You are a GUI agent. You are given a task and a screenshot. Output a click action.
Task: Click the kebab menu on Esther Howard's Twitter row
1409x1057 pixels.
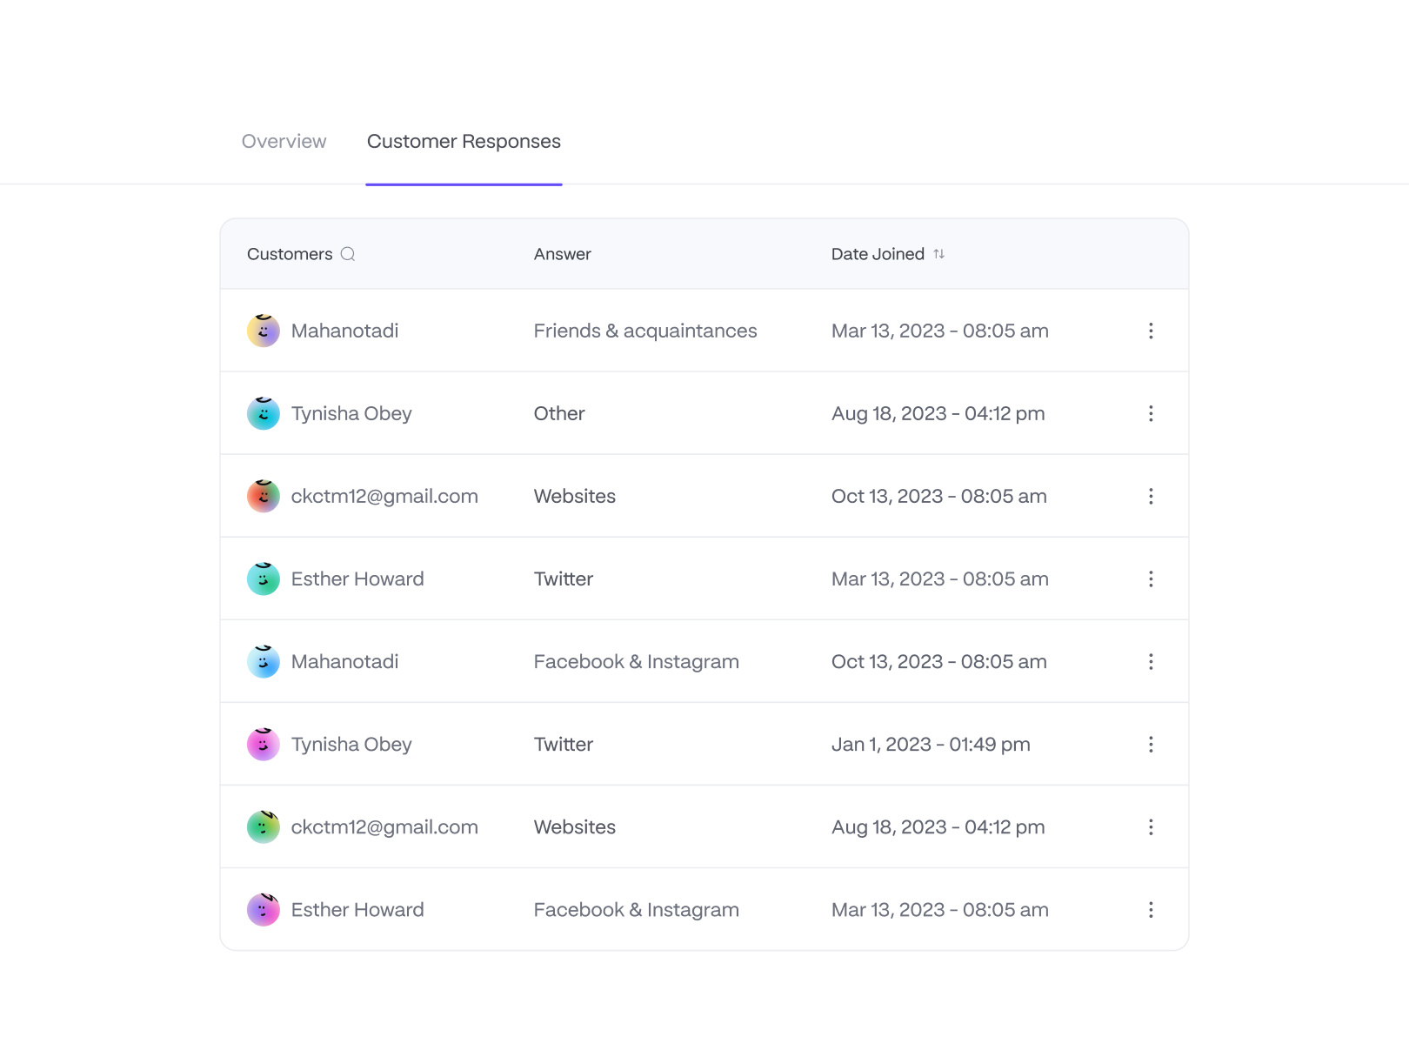tap(1151, 579)
